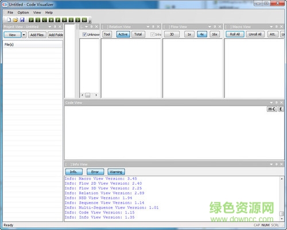Click the New file toolbar icon

click(9, 20)
